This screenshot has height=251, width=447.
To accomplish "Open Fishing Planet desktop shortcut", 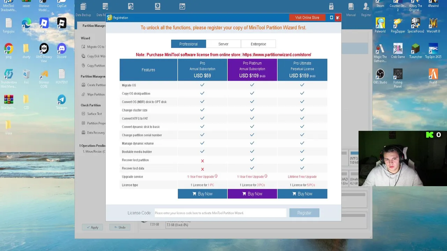I will pyautogui.click(x=398, y=78).
